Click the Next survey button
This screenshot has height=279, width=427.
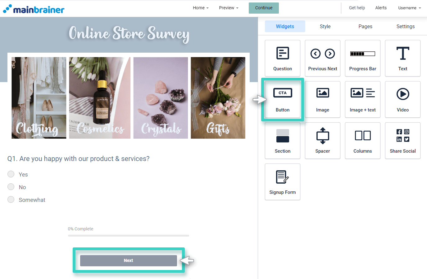click(x=128, y=261)
